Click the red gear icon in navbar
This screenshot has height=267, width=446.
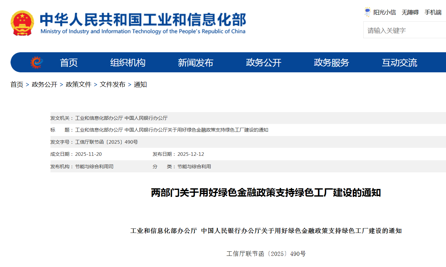pos(36,62)
